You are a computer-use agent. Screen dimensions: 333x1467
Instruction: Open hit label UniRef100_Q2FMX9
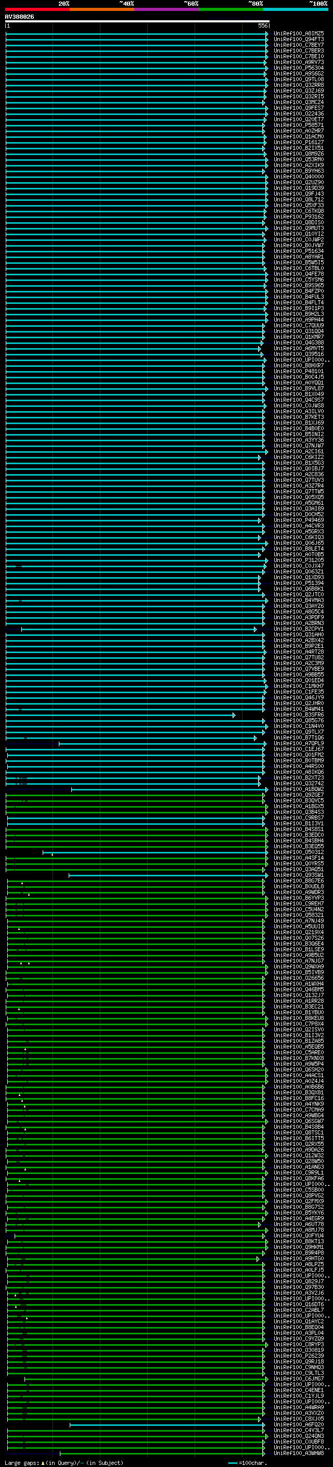tap(299, 1201)
